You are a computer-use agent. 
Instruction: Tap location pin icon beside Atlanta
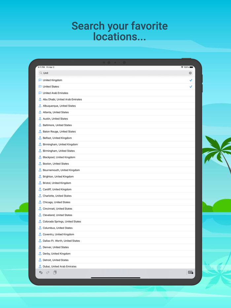click(x=40, y=112)
